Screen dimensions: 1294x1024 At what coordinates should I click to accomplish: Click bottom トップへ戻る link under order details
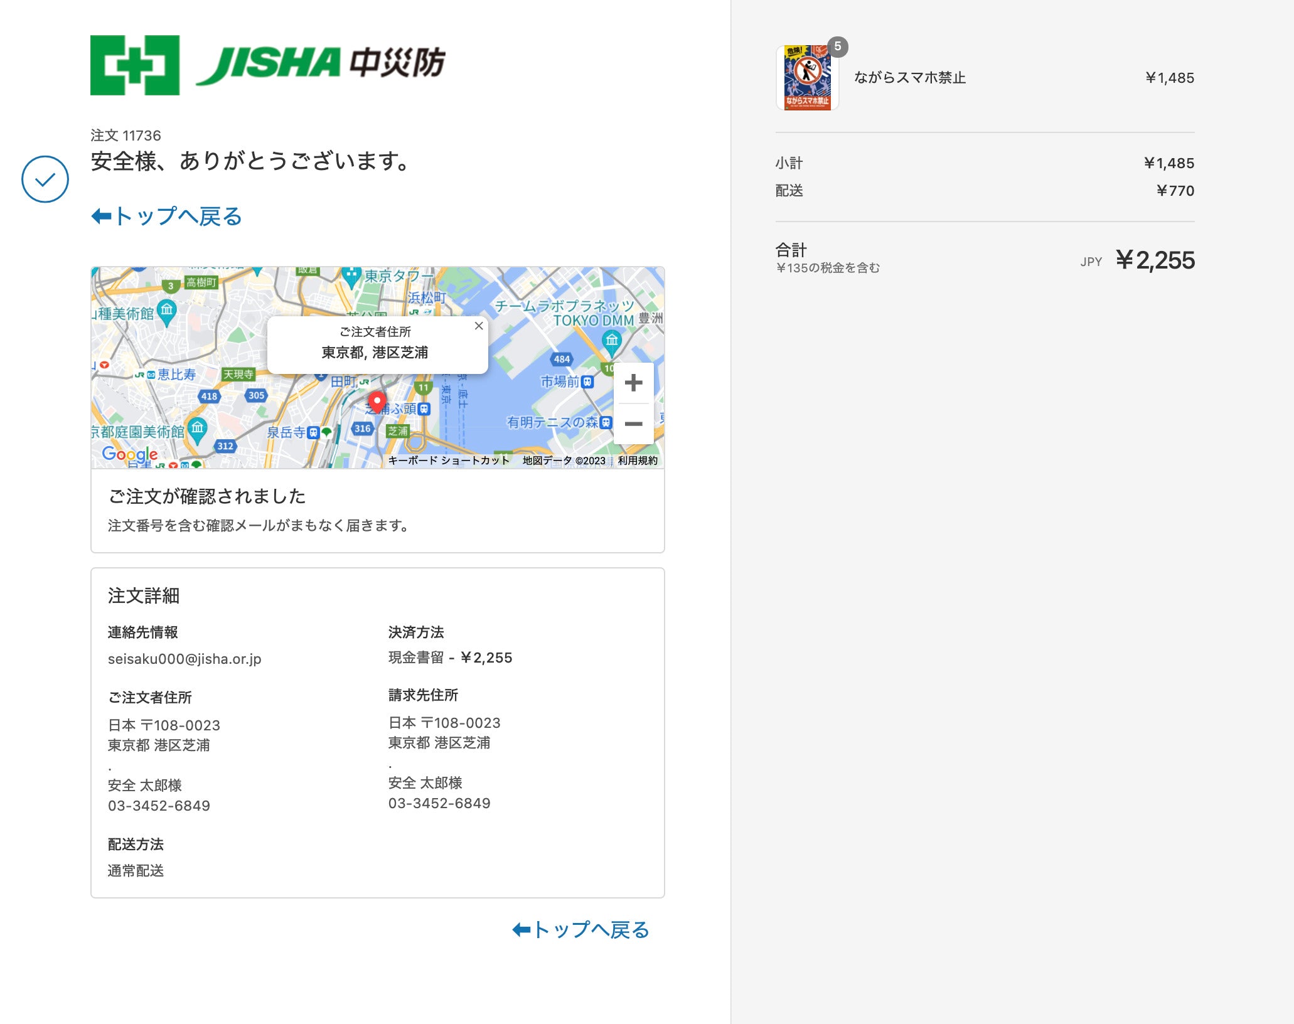tap(580, 929)
